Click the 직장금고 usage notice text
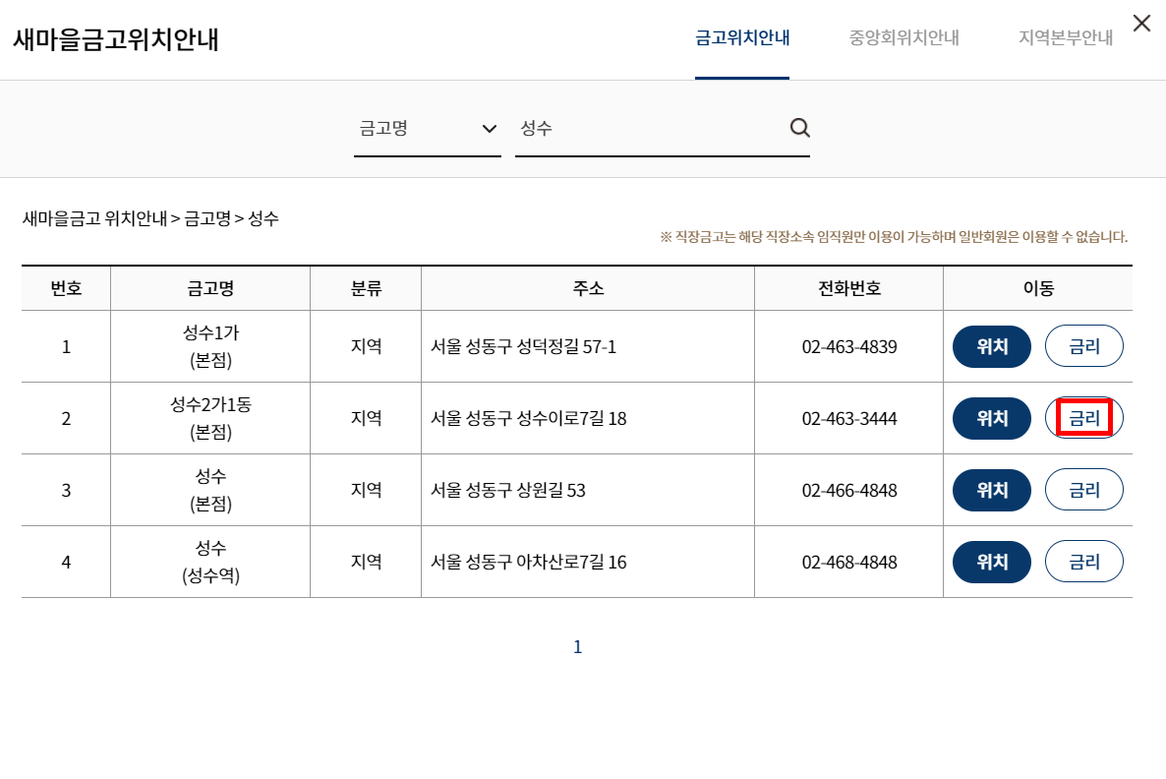The height and width of the screenshot is (779, 1166). click(x=894, y=237)
